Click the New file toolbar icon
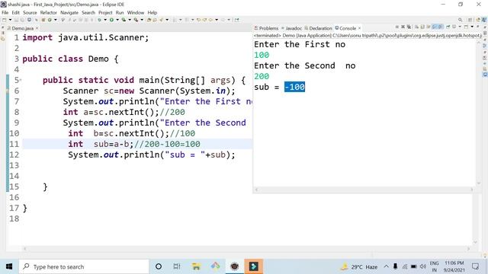Image resolution: width=488 pixels, height=274 pixels. point(4,20)
